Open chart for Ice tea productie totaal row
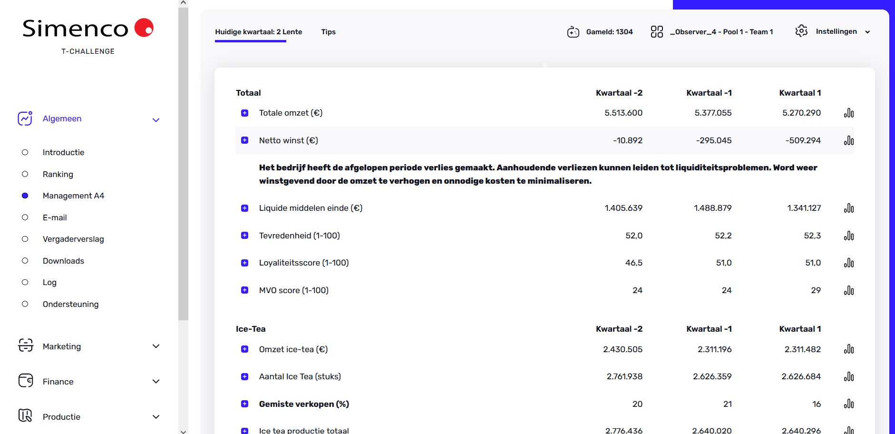This screenshot has height=434, width=895. pyautogui.click(x=849, y=430)
